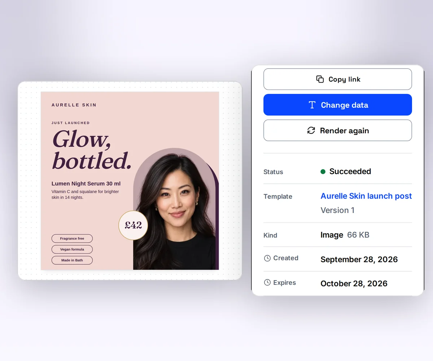Click the September 28, 2026 created date

pos(359,260)
